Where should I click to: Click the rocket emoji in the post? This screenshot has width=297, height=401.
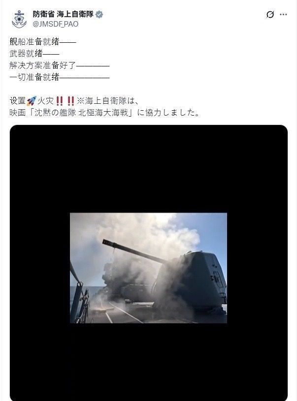31,101
